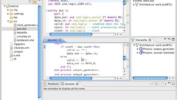The width and height of the screenshot is (177, 100).
Task: Click right arrow of upper editor horizontal scrollbar
Action: [121, 34]
